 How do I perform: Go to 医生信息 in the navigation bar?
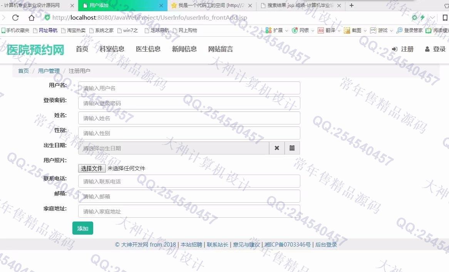click(148, 49)
